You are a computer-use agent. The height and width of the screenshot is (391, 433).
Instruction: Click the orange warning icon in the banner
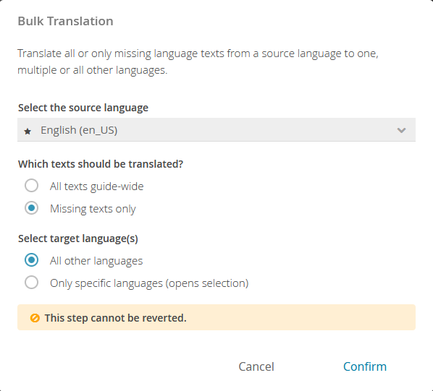click(x=35, y=318)
